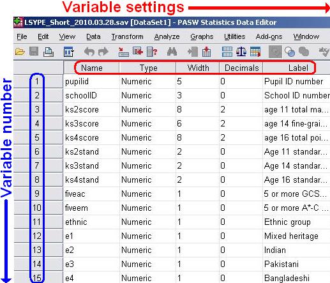Select row header number 5

[38, 137]
